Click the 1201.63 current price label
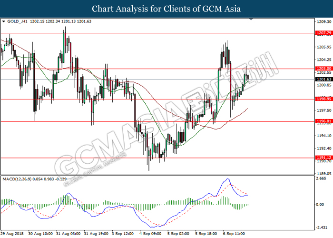The height and width of the screenshot is (238, 333). point(324,79)
